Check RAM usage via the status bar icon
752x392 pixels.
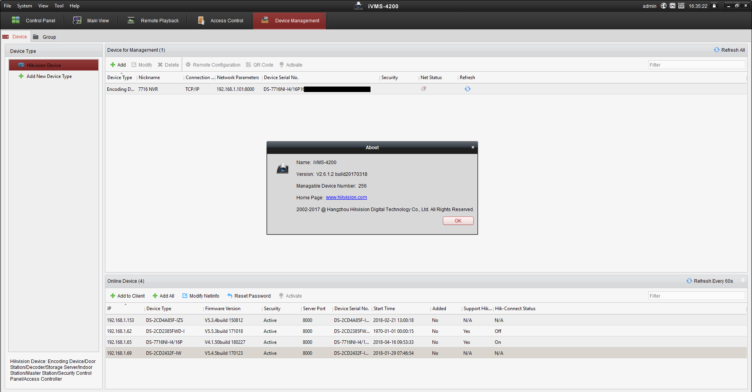(681, 6)
